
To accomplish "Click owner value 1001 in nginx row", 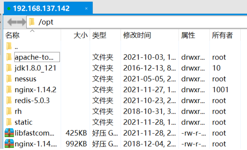I will pyautogui.click(x=220, y=90).
